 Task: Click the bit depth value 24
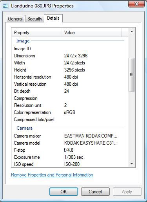point(67,91)
